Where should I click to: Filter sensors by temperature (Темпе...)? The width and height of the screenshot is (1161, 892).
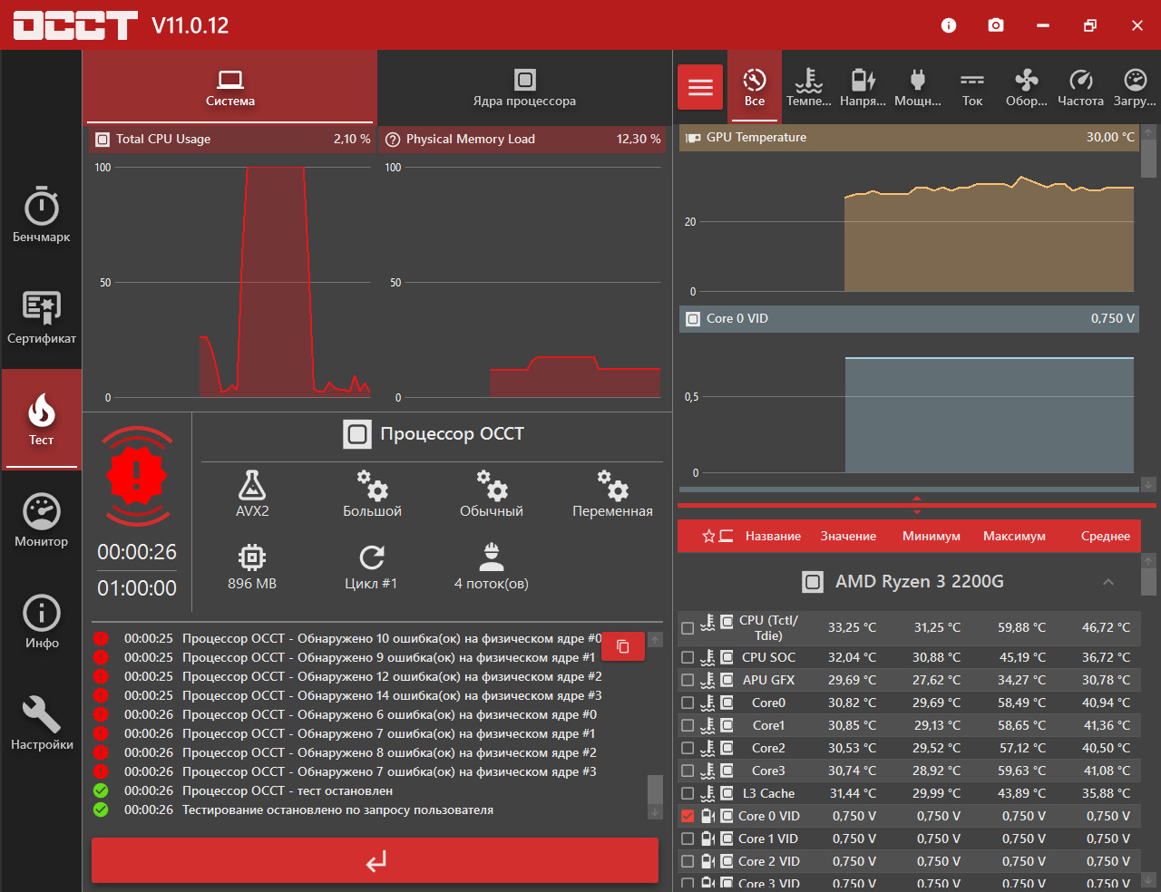pyautogui.click(x=809, y=87)
